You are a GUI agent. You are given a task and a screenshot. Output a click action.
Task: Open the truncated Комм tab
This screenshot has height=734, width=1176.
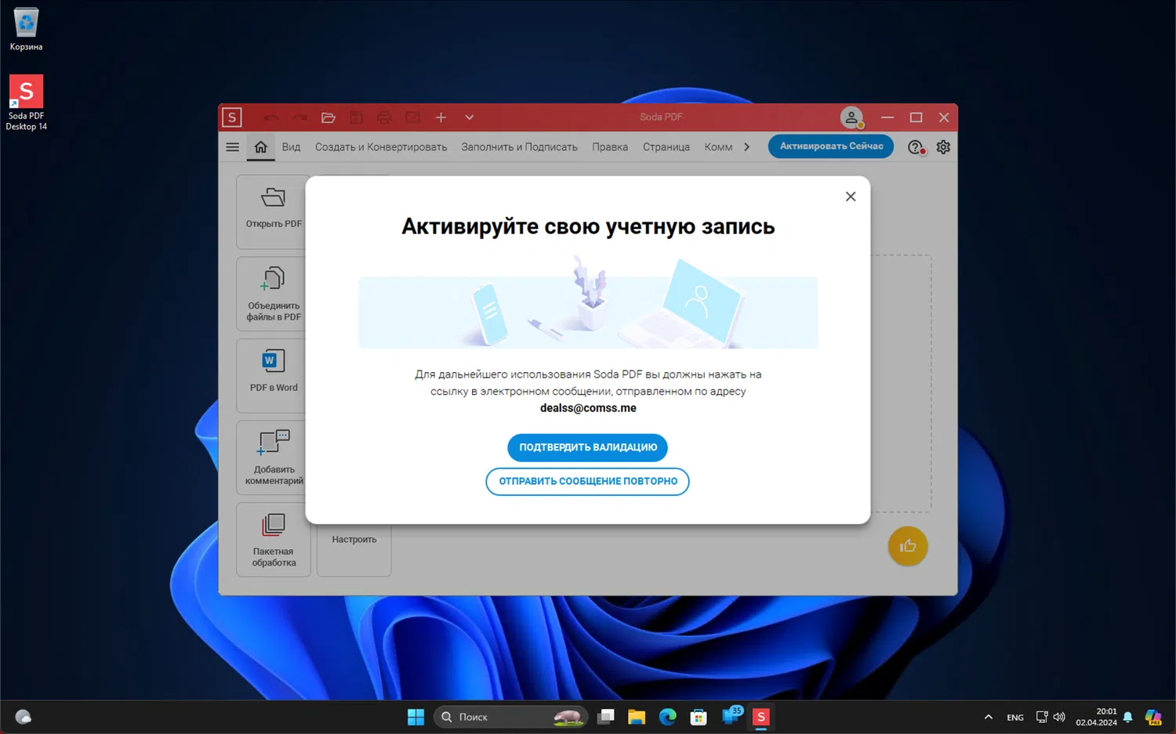(718, 147)
